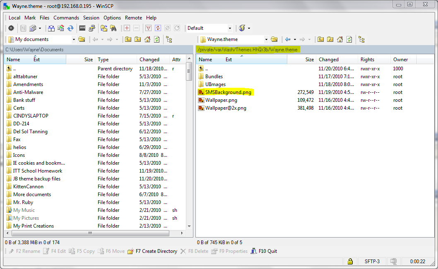Open Preferences with the gear icon

[11, 28]
